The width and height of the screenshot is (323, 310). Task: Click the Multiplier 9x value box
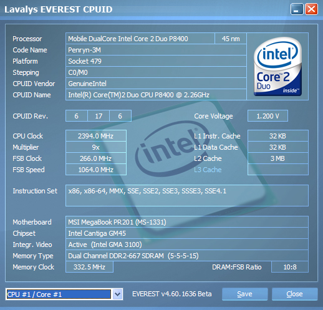(x=96, y=147)
